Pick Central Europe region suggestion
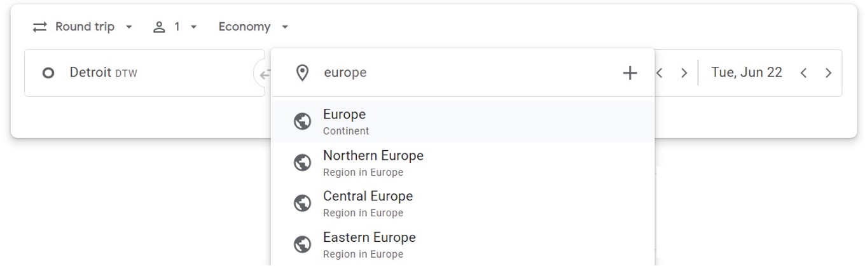This screenshot has width=865, height=266. coord(462,204)
